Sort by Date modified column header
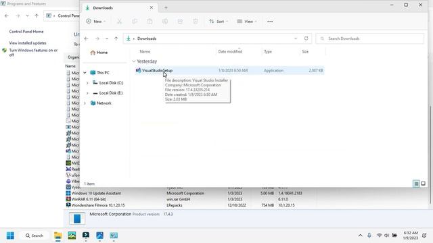The image size is (433, 243). pyautogui.click(x=230, y=51)
